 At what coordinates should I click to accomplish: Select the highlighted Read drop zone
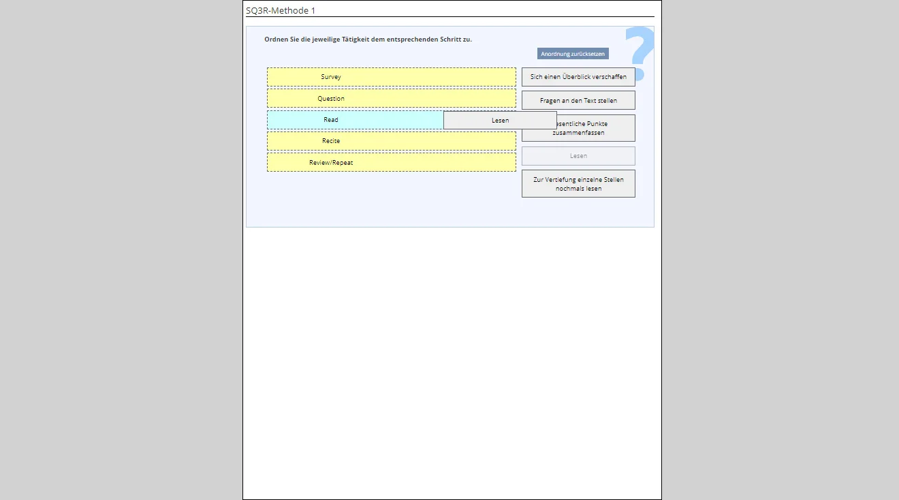(354, 120)
